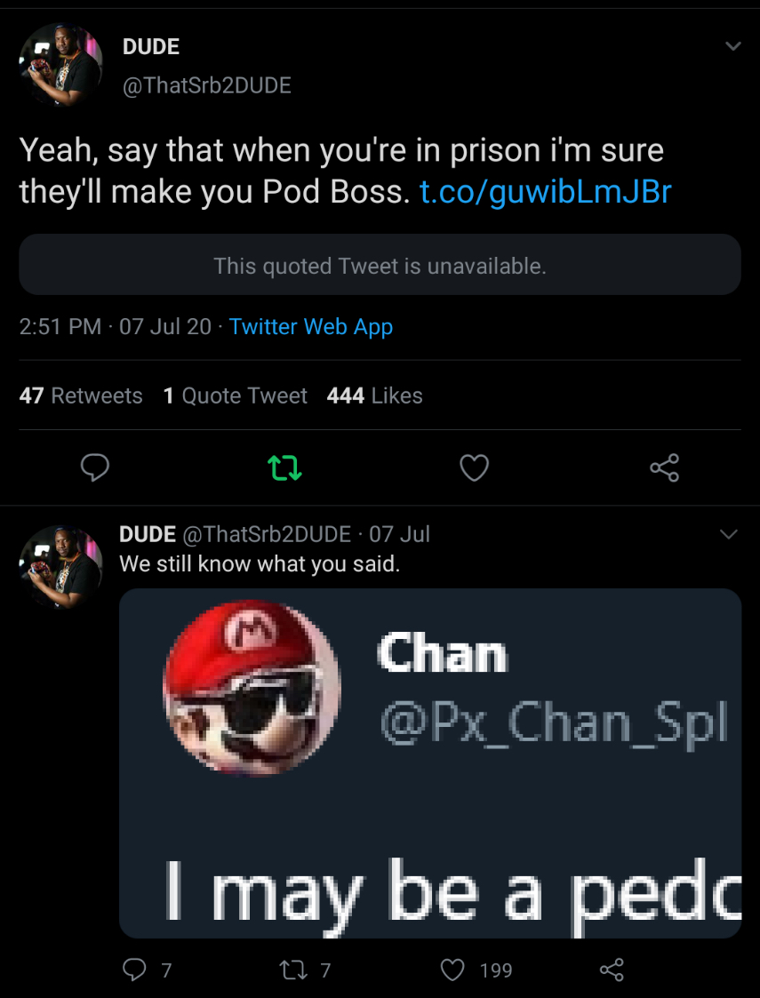The image size is (760, 998).
Task: Open DUDE's profile picture on main tweet
Action: pyautogui.click(x=60, y=65)
